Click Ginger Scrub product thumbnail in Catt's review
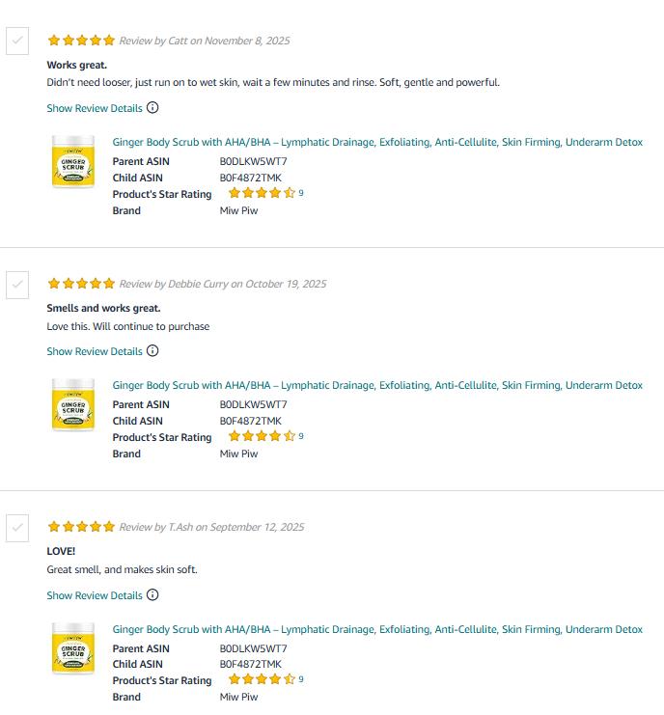664x715 pixels. point(73,162)
